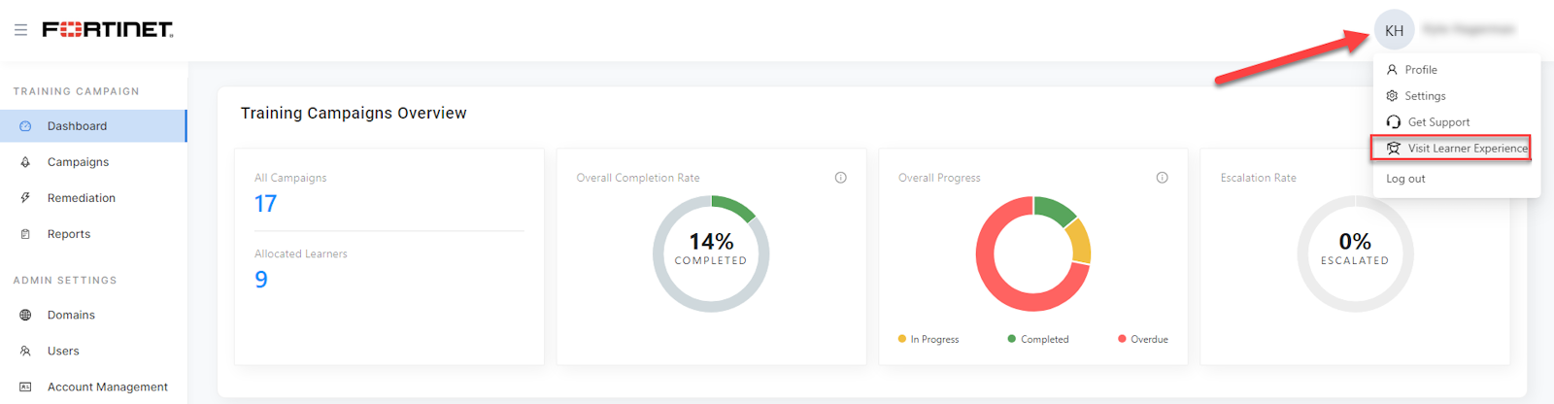Open Campaigns from the sidebar
1554x404 pixels.
pos(78,162)
